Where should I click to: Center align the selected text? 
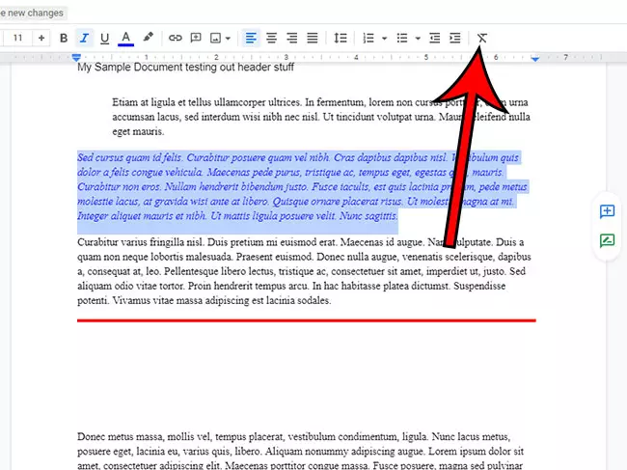point(271,39)
